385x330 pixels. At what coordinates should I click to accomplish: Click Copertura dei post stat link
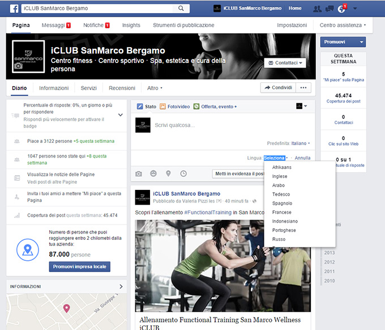[x=343, y=101]
